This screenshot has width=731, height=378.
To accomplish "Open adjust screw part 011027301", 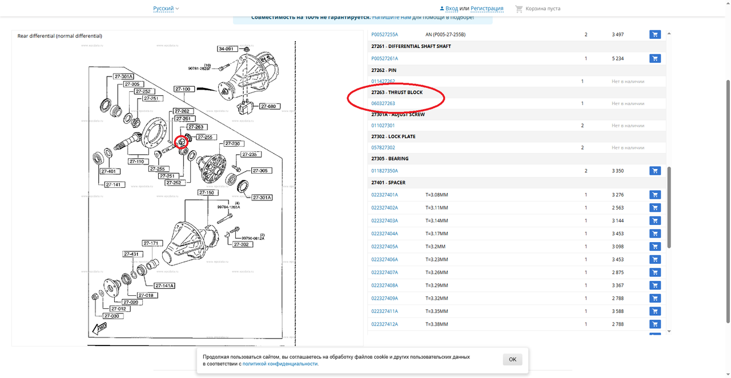I will [x=383, y=126].
